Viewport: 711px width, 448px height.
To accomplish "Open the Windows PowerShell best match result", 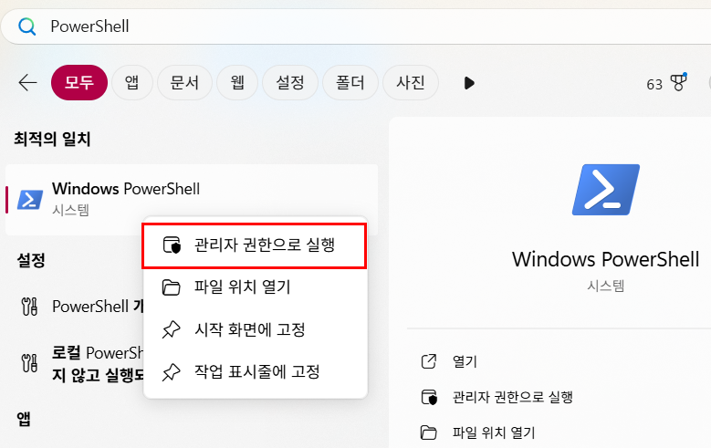I will tap(192, 199).
